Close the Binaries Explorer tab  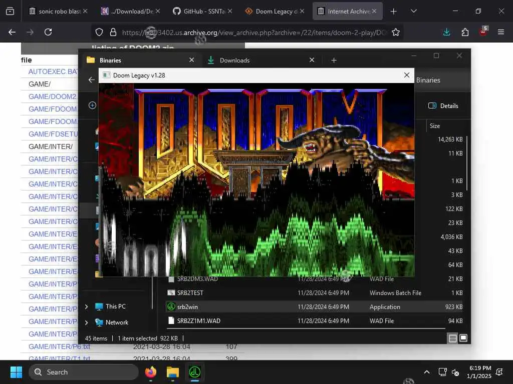[192, 60]
